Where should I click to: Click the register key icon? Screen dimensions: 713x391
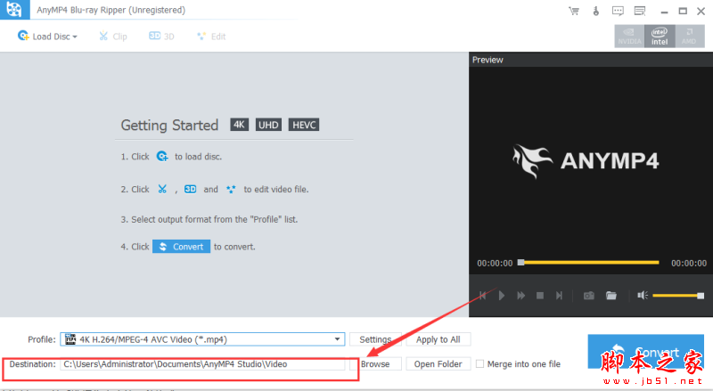[595, 11]
